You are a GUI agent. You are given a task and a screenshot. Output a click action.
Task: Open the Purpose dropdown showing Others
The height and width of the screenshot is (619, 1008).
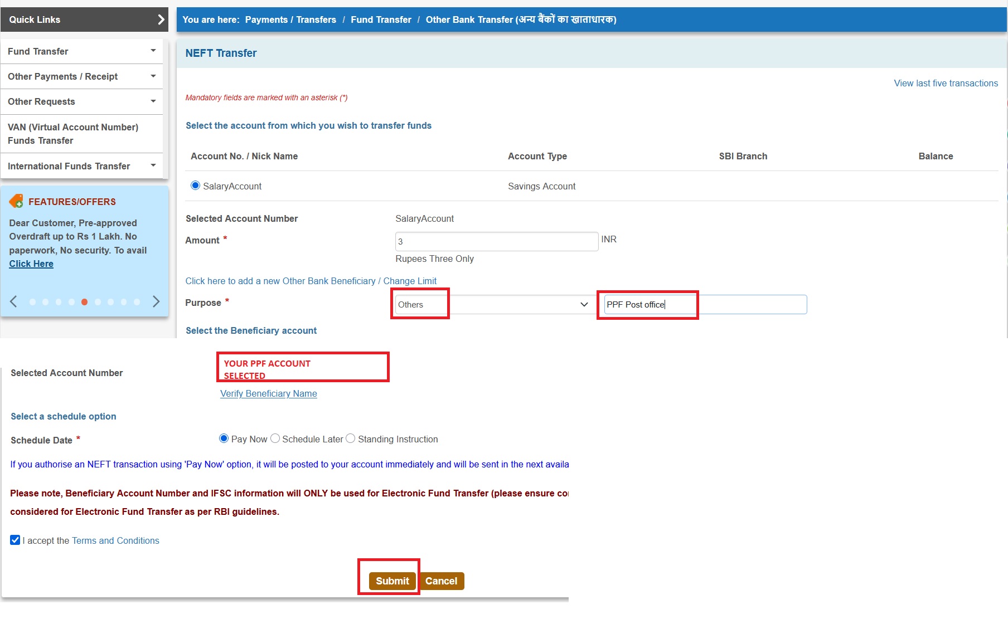tap(493, 304)
